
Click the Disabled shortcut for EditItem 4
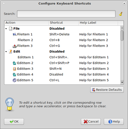(56, 75)
